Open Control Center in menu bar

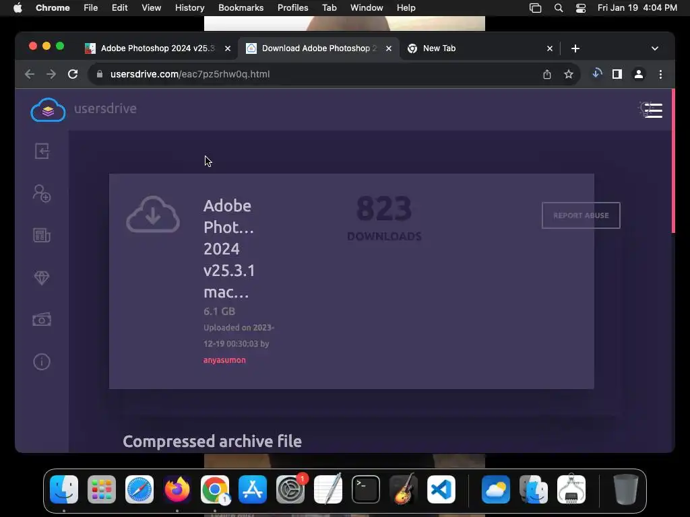pyautogui.click(x=581, y=8)
